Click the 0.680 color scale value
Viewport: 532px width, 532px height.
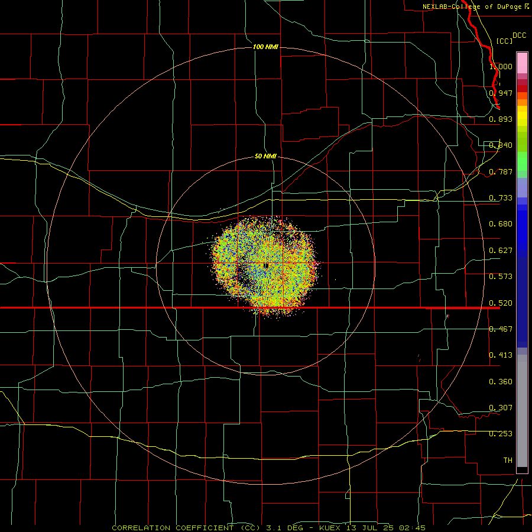pyautogui.click(x=501, y=224)
